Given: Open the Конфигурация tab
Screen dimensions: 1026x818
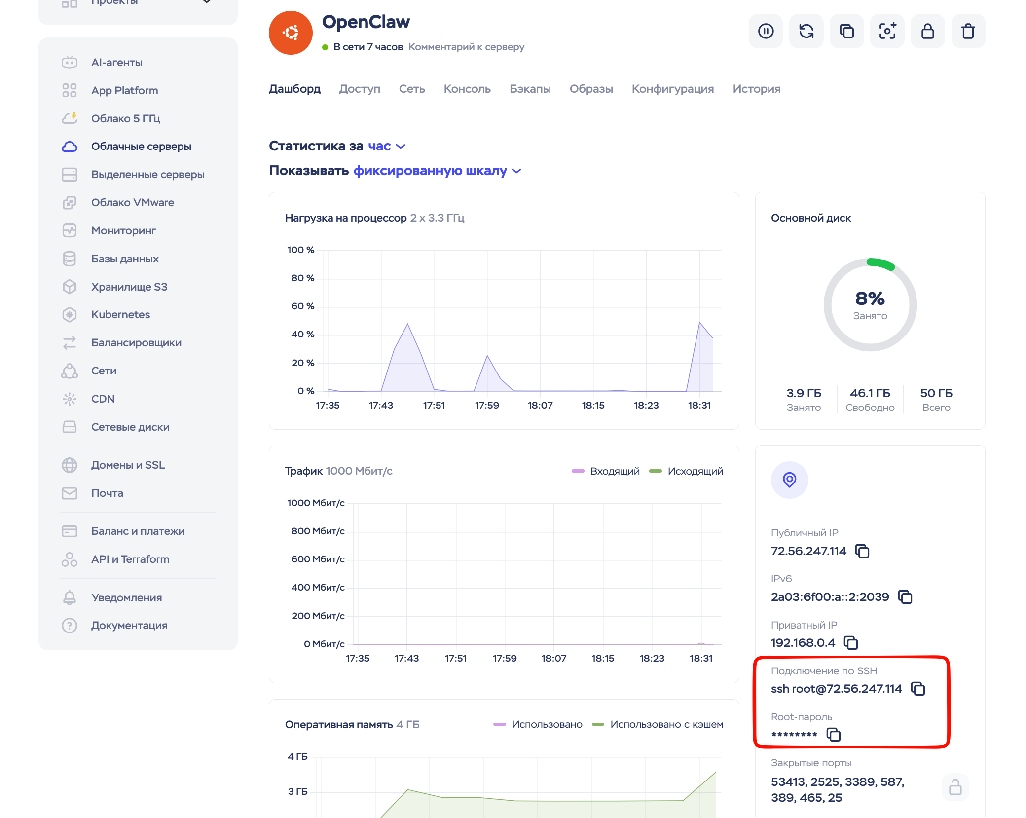Looking at the screenshot, I should click(673, 89).
